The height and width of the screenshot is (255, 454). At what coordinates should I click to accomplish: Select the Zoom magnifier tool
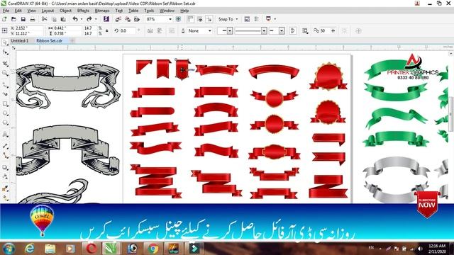coord(5,73)
